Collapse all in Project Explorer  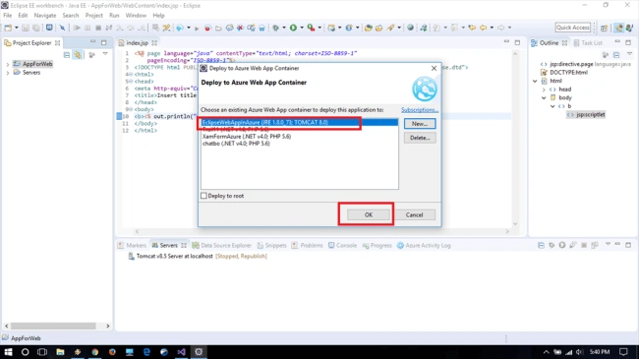[x=67, y=55]
